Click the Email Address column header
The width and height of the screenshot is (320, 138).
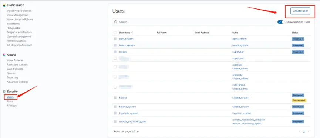pos(202,32)
